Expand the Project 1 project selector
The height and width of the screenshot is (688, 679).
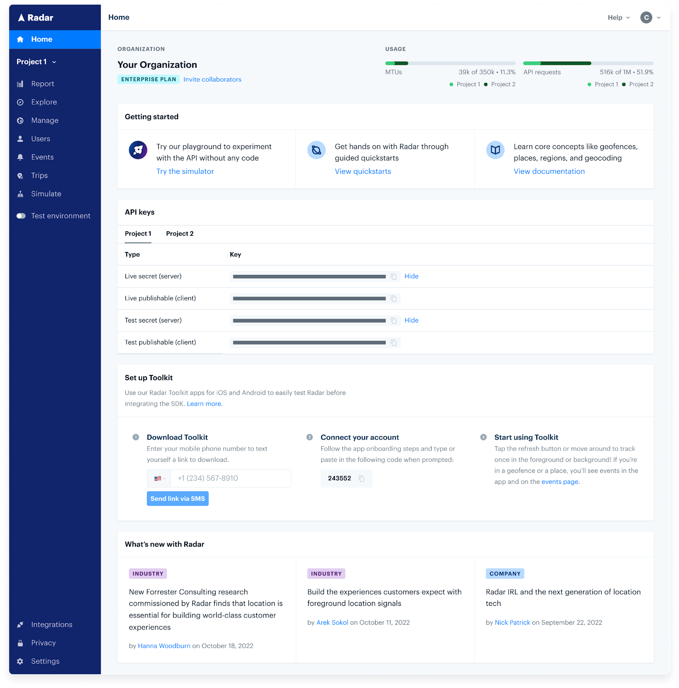(37, 62)
